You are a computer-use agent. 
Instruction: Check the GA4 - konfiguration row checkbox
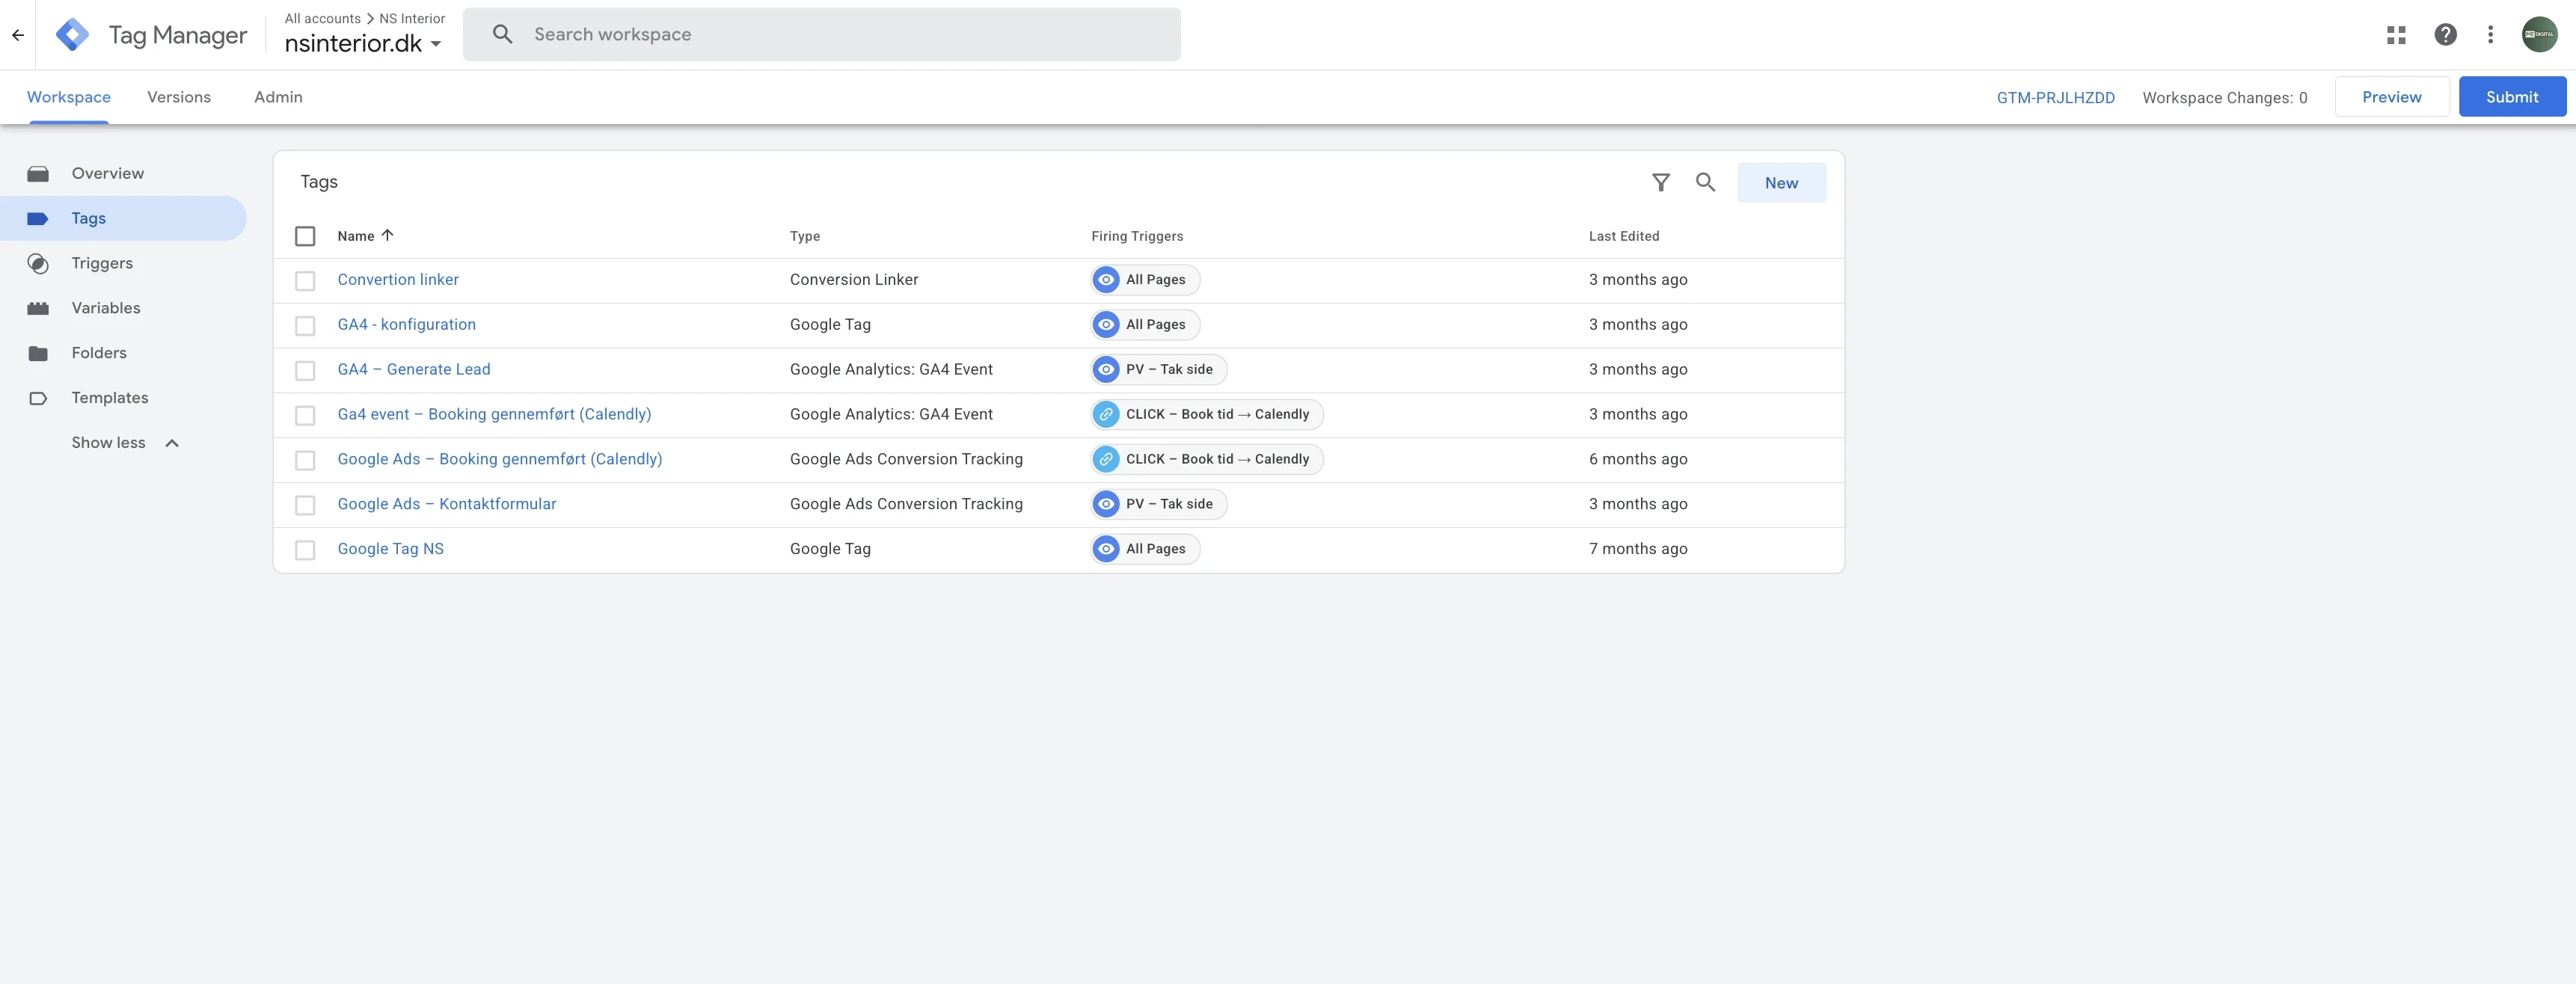pos(305,326)
